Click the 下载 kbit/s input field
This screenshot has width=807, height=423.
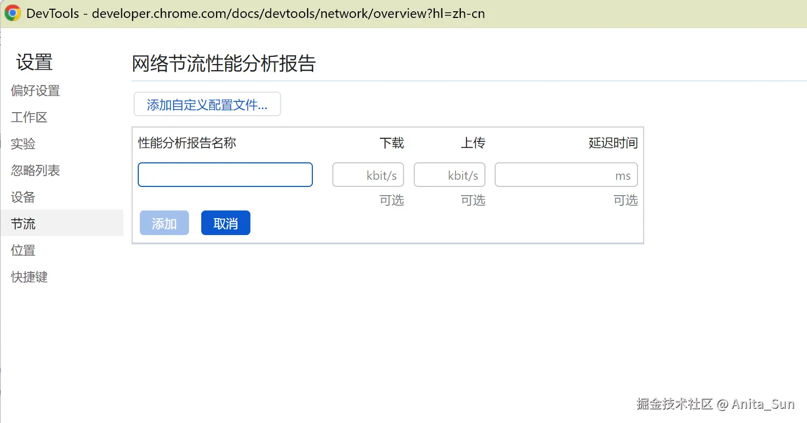pyautogui.click(x=368, y=175)
